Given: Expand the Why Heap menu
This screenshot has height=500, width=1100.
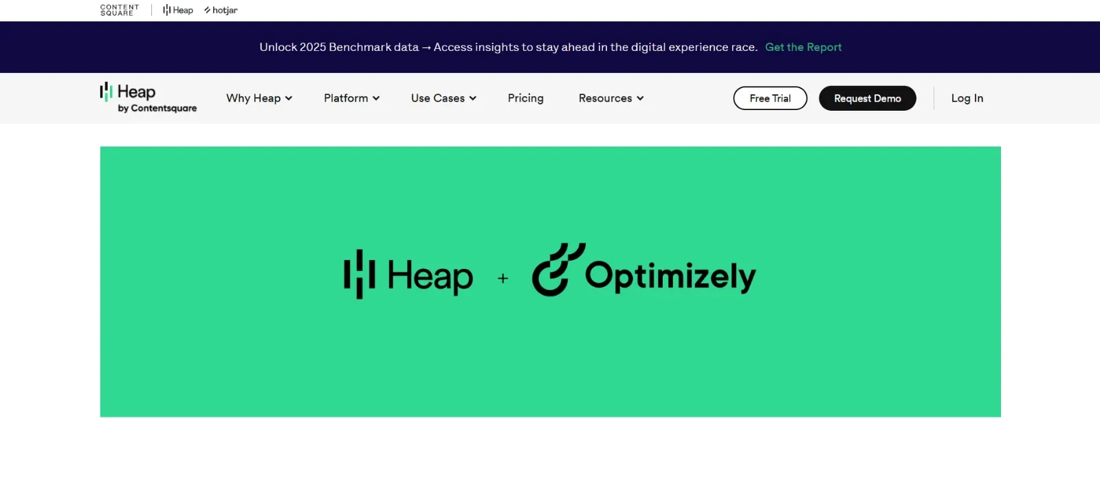Looking at the screenshot, I should 259,98.
